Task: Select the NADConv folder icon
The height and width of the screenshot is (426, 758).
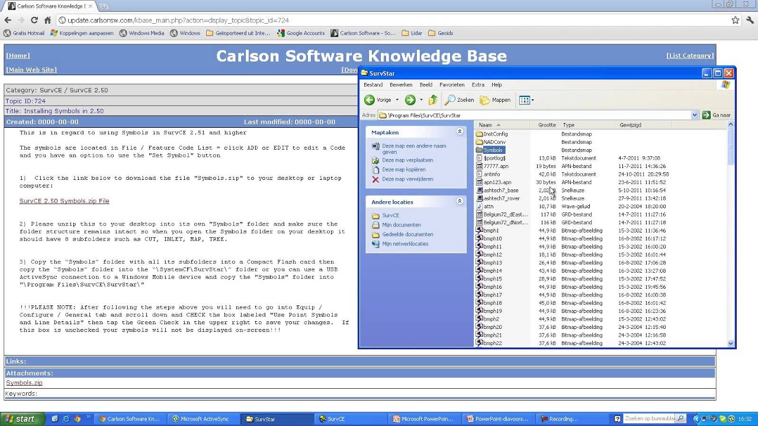Action: [x=480, y=142]
